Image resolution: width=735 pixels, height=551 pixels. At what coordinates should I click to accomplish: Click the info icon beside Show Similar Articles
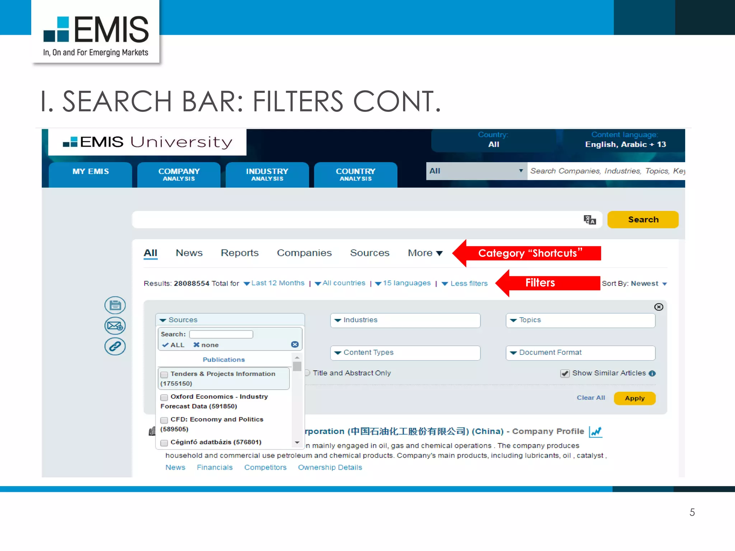(x=652, y=373)
